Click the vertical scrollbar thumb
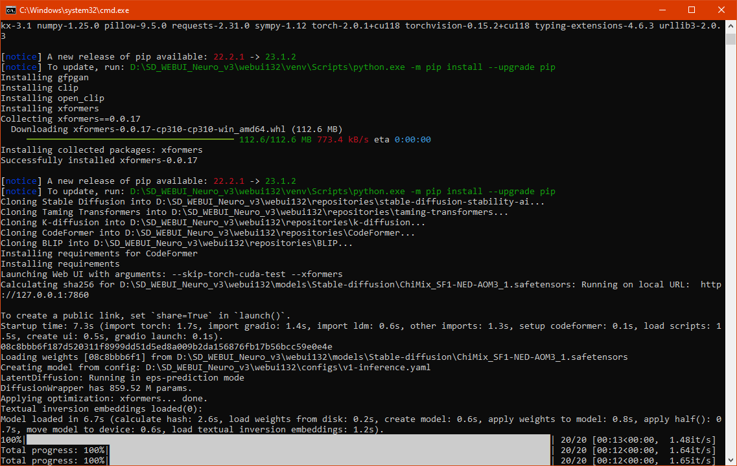This screenshot has width=737, height=466. pos(731,38)
